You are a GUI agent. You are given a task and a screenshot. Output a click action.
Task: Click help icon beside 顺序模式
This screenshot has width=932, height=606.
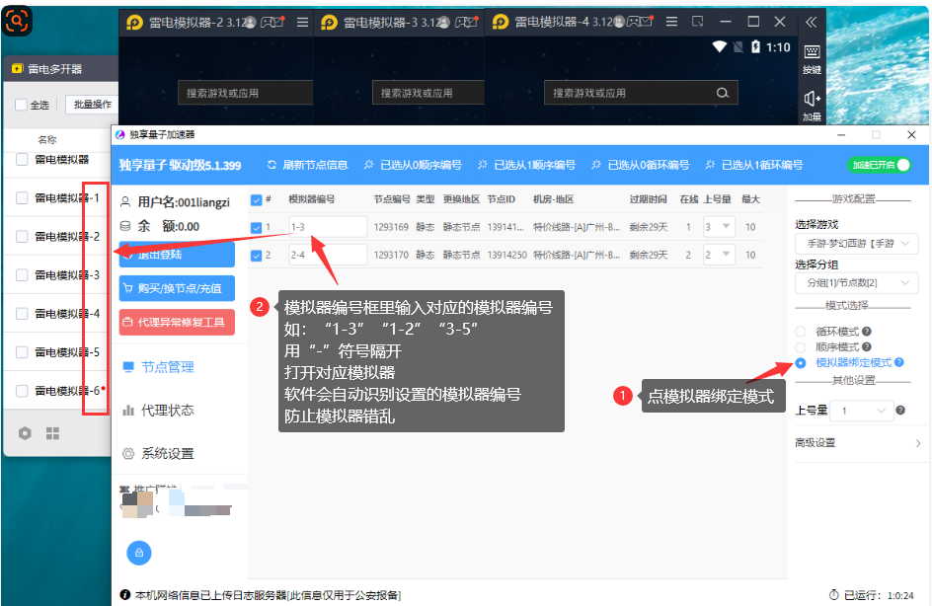867,346
